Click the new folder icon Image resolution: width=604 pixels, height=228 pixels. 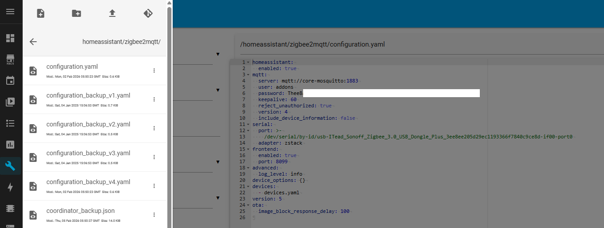coord(77,13)
